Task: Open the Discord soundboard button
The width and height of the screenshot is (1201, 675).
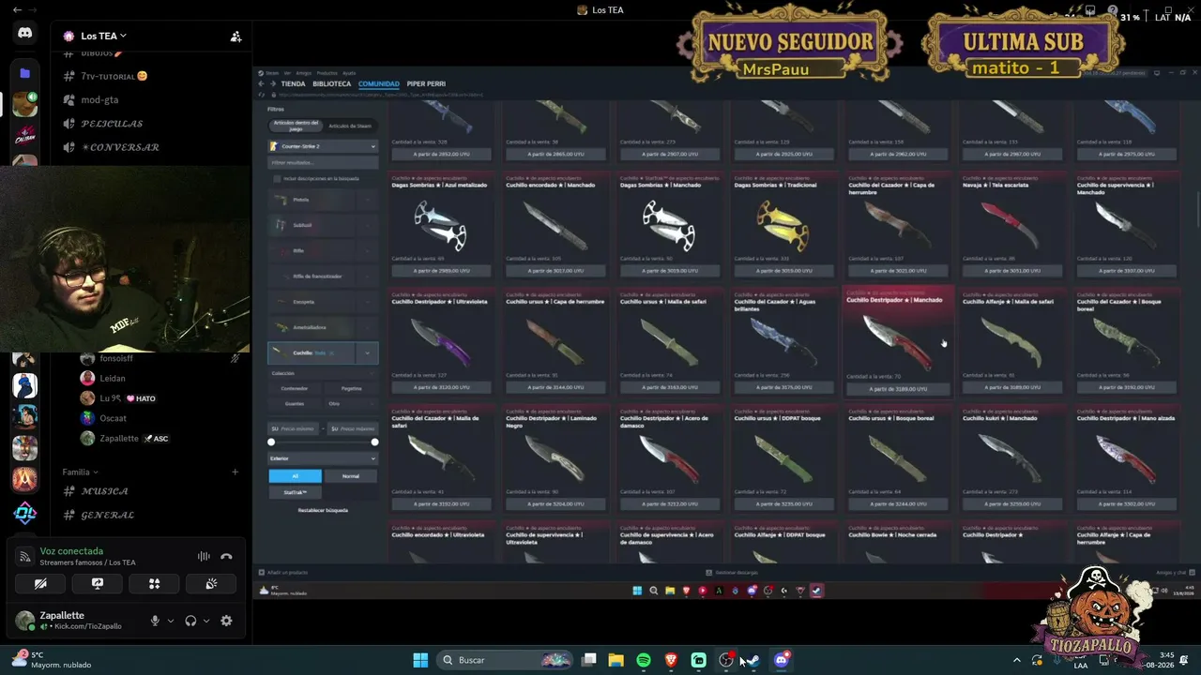Action: click(x=212, y=583)
